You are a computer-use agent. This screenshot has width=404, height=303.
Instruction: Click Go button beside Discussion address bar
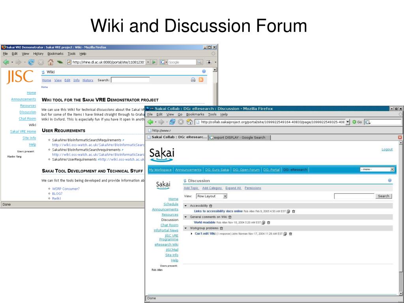click(357, 122)
